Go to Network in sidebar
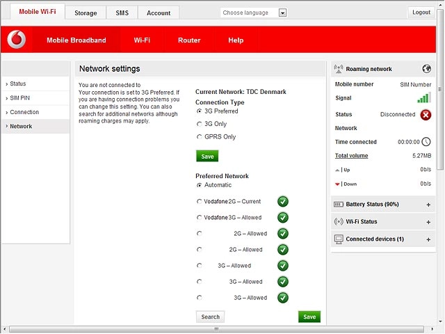445x334 pixels. click(35, 127)
